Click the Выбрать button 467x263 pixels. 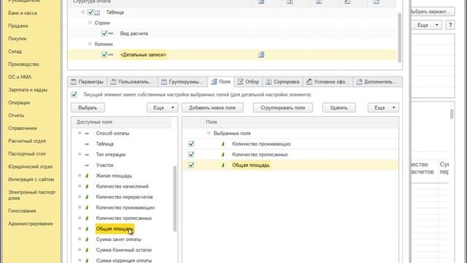click(88, 107)
